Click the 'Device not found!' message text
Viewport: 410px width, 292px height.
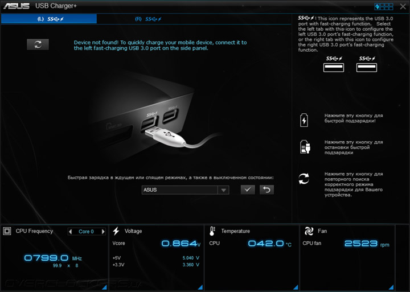tap(160, 45)
